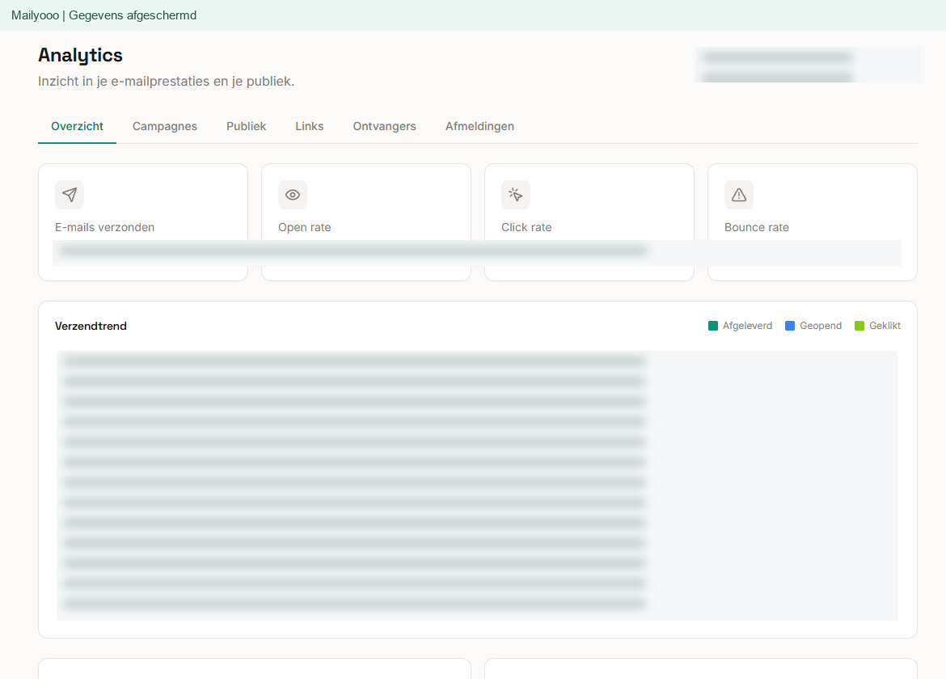Click the warning triangle Bounce rate icon
Viewport: 946px width, 679px height.
739,195
